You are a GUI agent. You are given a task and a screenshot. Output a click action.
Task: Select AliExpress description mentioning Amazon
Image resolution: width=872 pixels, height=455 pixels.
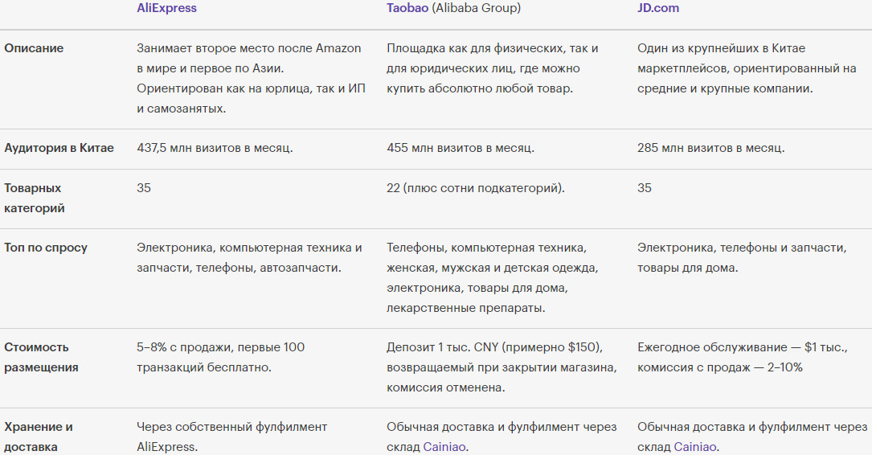[x=250, y=78]
